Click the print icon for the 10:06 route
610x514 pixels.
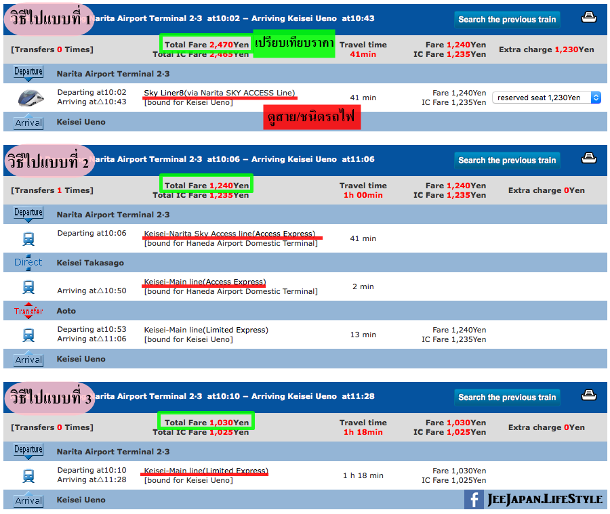point(588,158)
